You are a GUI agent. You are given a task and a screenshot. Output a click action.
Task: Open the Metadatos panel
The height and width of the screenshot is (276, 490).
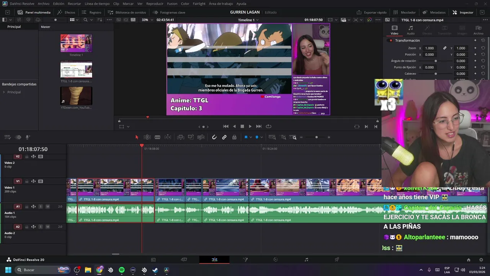[434, 12]
